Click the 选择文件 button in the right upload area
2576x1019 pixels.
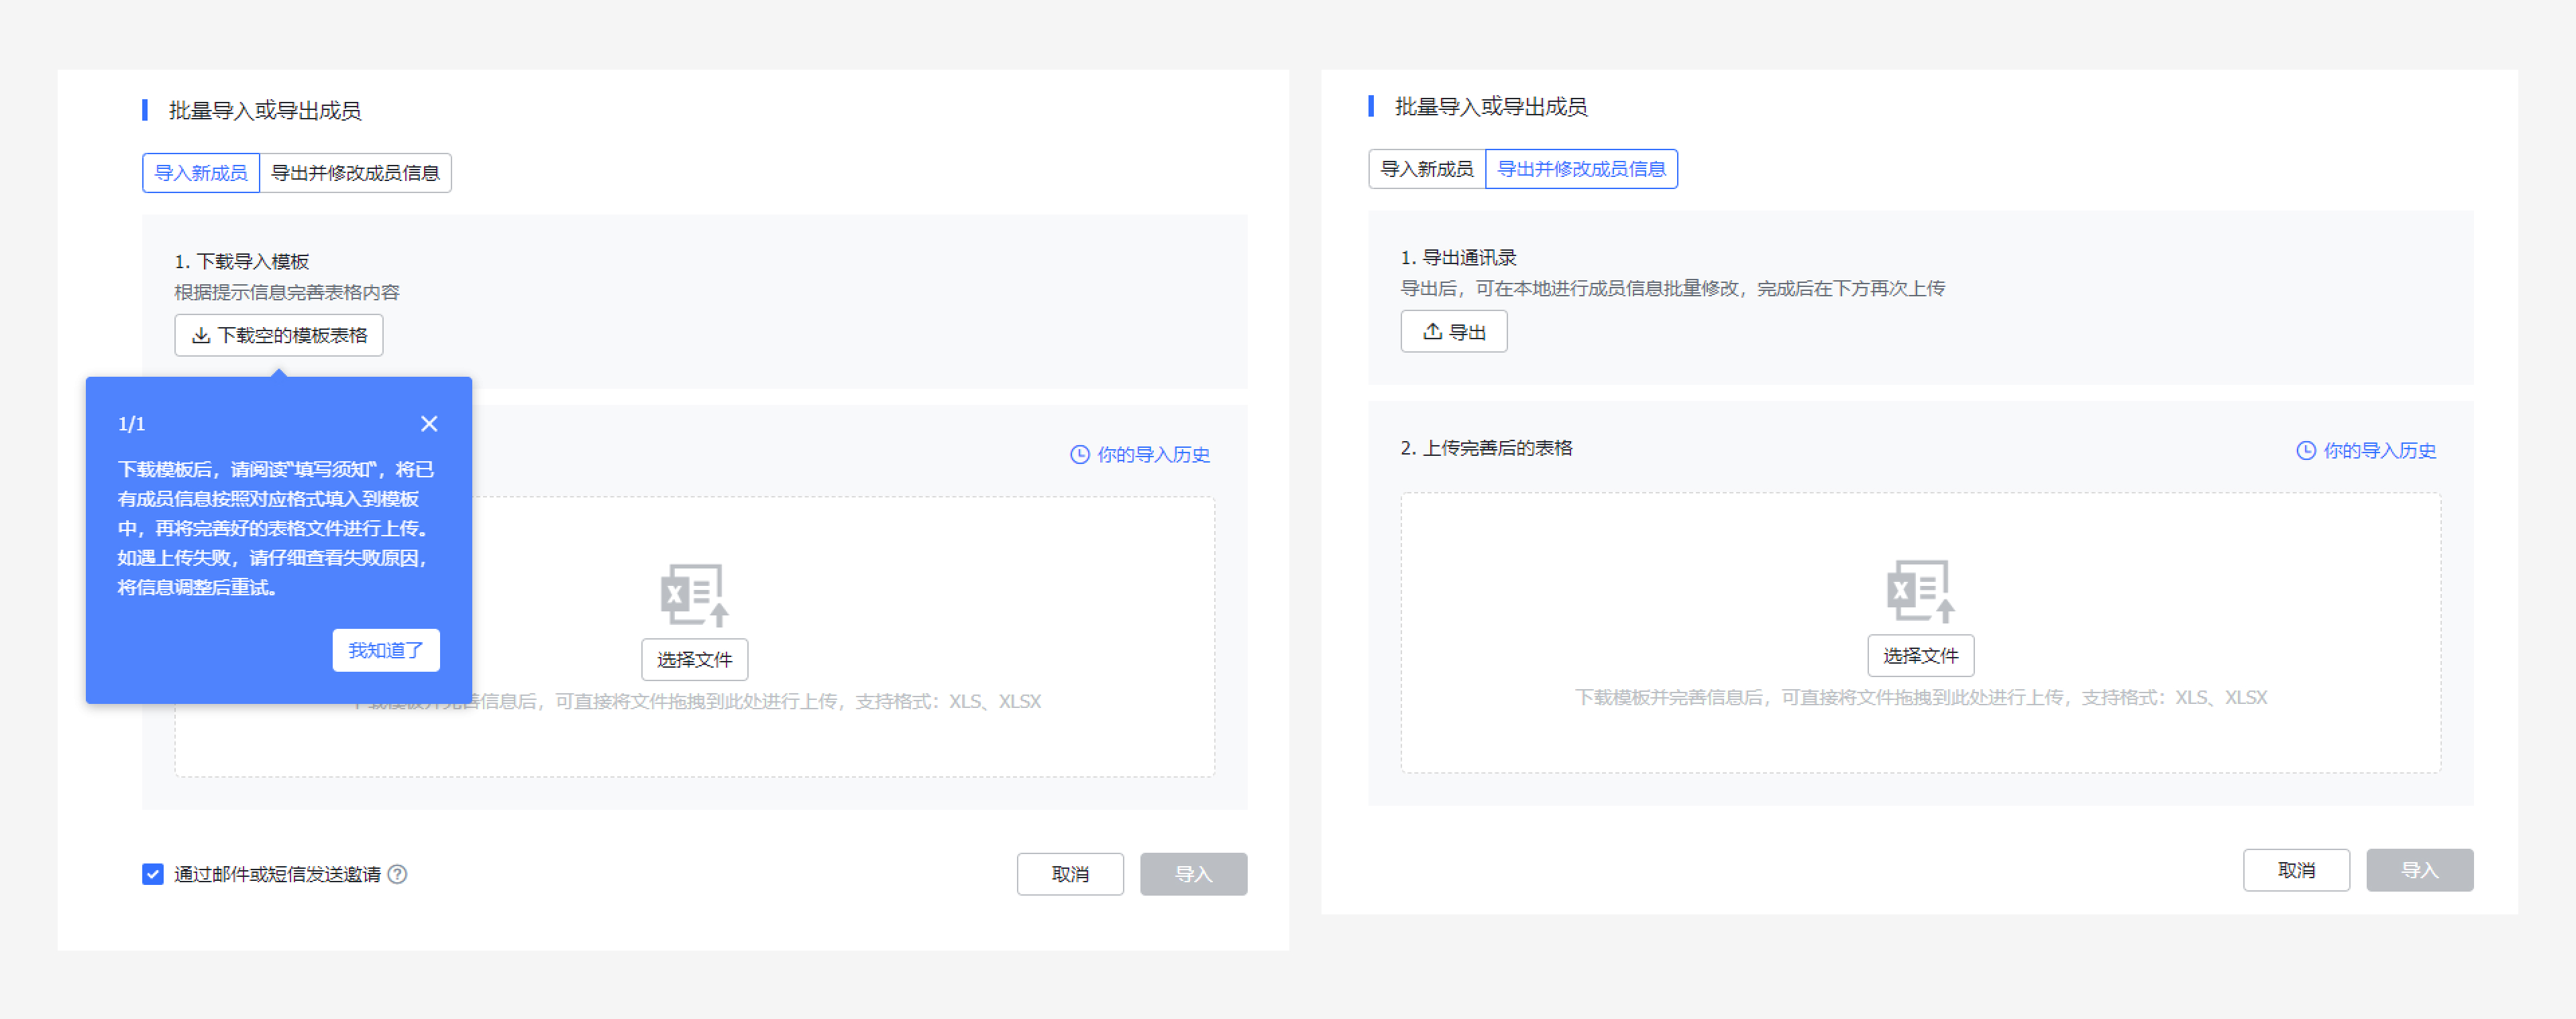pos(1920,656)
